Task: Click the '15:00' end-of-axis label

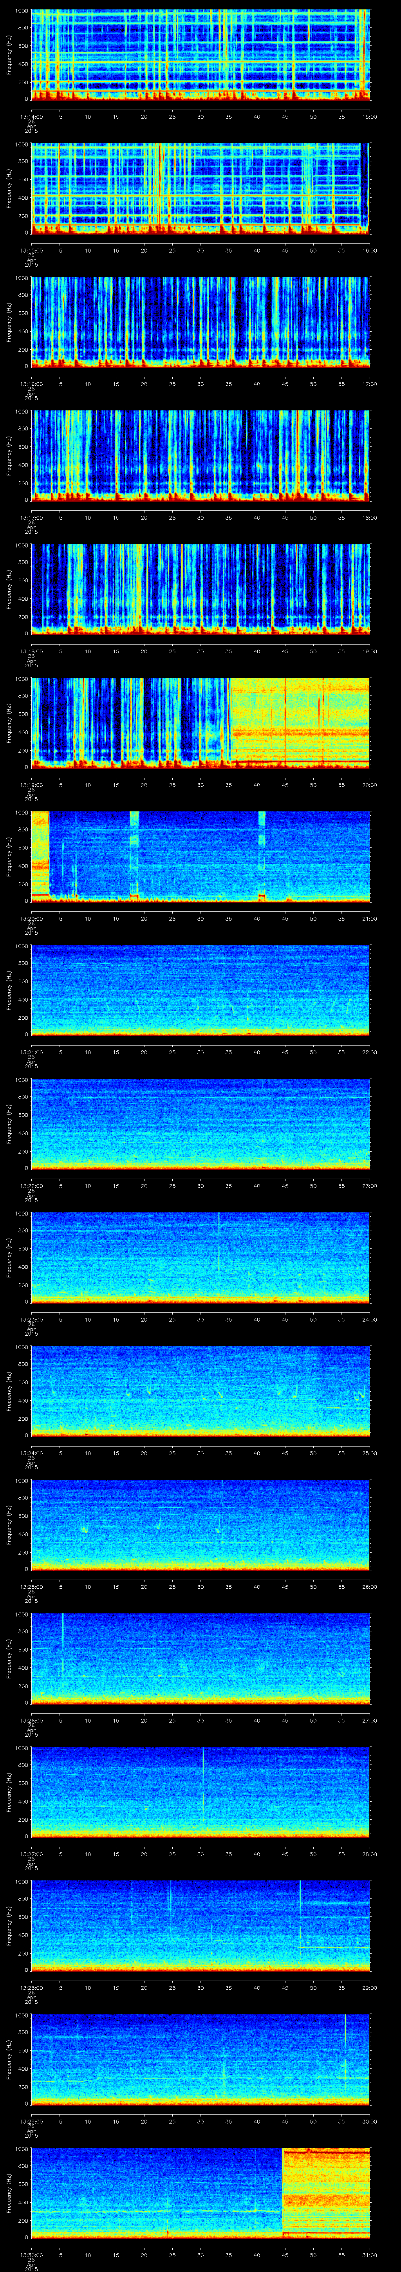Action: [x=369, y=116]
